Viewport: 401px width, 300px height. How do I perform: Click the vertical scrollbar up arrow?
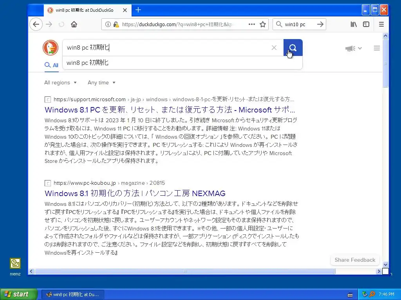coord(385,36)
